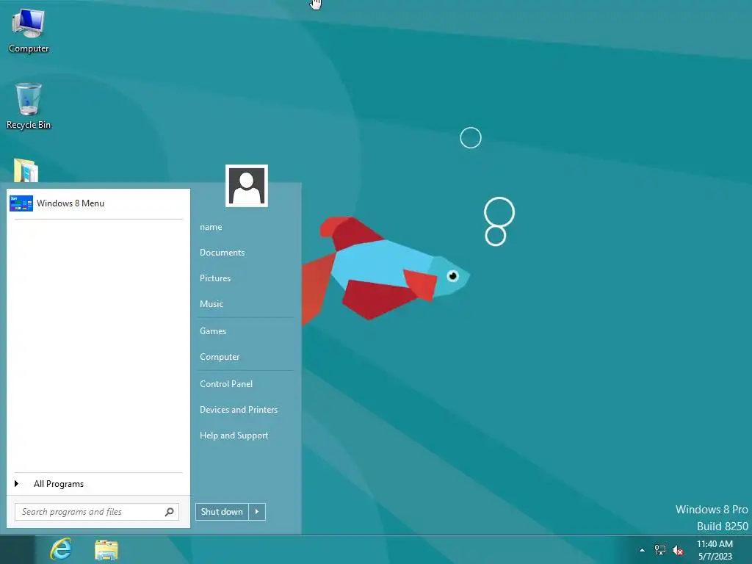Viewport: 752px width, 564px height.
Task: Open Games from start menu
Action: pos(213,331)
